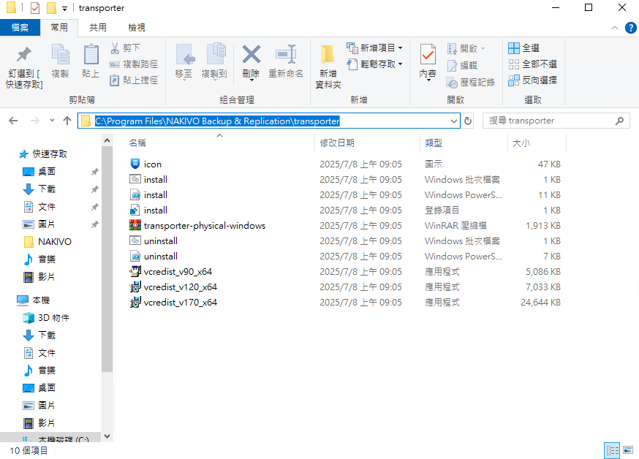The height and width of the screenshot is (459, 639).
Task: Click the 內容 properties icon
Action: (x=428, y=55)
